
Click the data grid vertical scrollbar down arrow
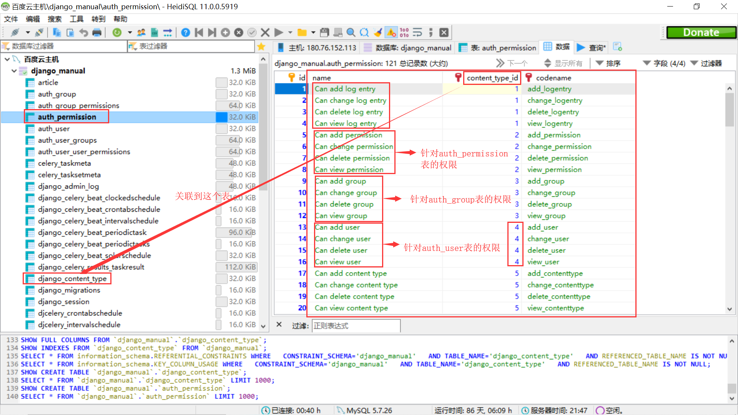pyautogui.click(x=730, y=309)
